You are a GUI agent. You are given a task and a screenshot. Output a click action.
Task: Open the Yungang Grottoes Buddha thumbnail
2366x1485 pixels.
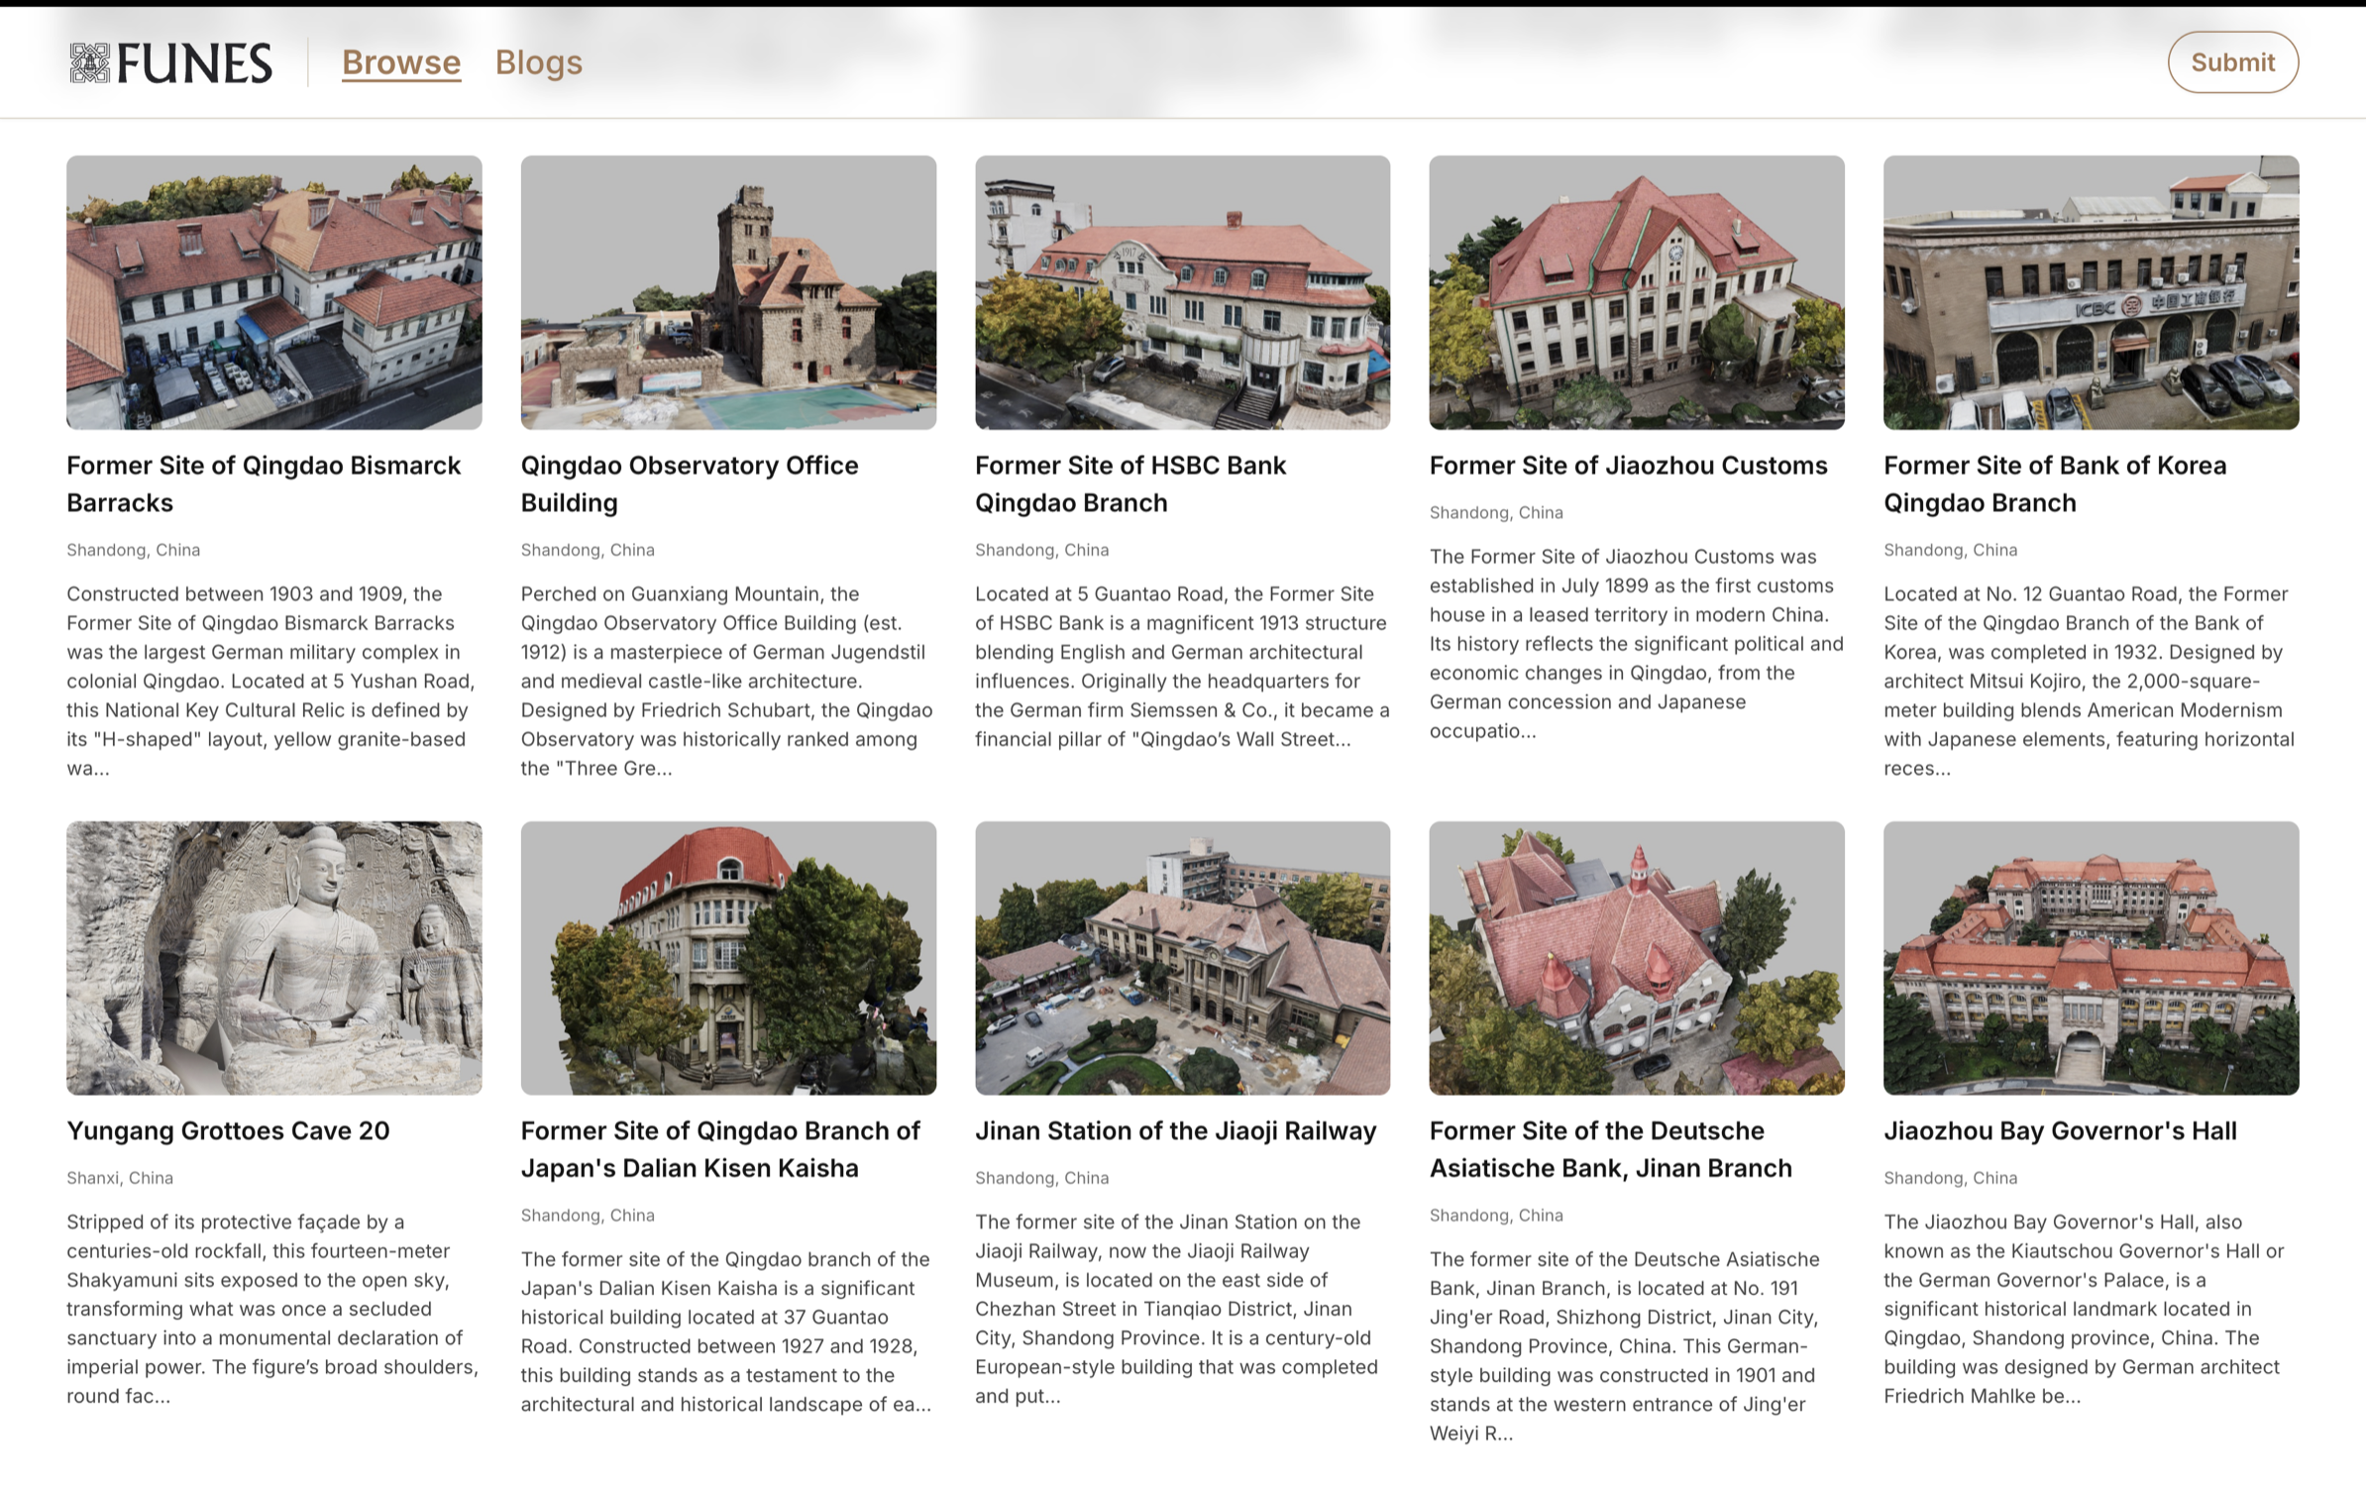click(273, 957)
